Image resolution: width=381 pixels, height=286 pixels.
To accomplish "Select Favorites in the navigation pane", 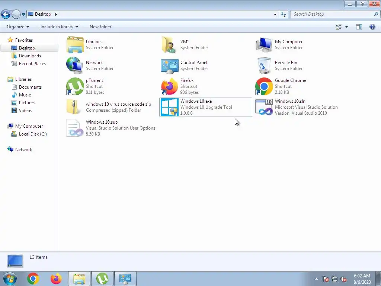I will point(24,40).
